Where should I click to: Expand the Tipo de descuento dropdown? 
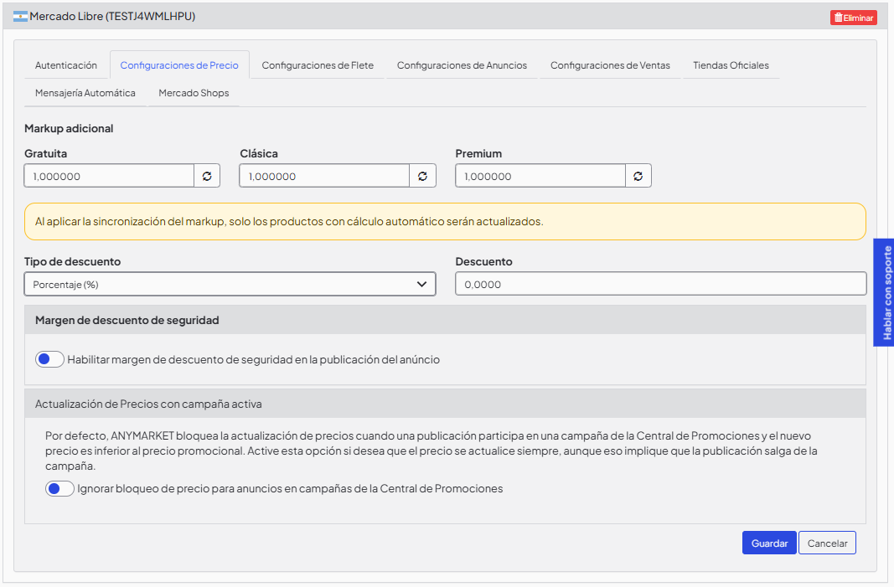(x=230, y=284)
